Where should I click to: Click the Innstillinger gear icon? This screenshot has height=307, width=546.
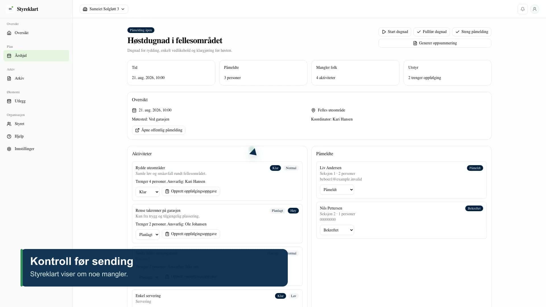click(x=9, y=149)
